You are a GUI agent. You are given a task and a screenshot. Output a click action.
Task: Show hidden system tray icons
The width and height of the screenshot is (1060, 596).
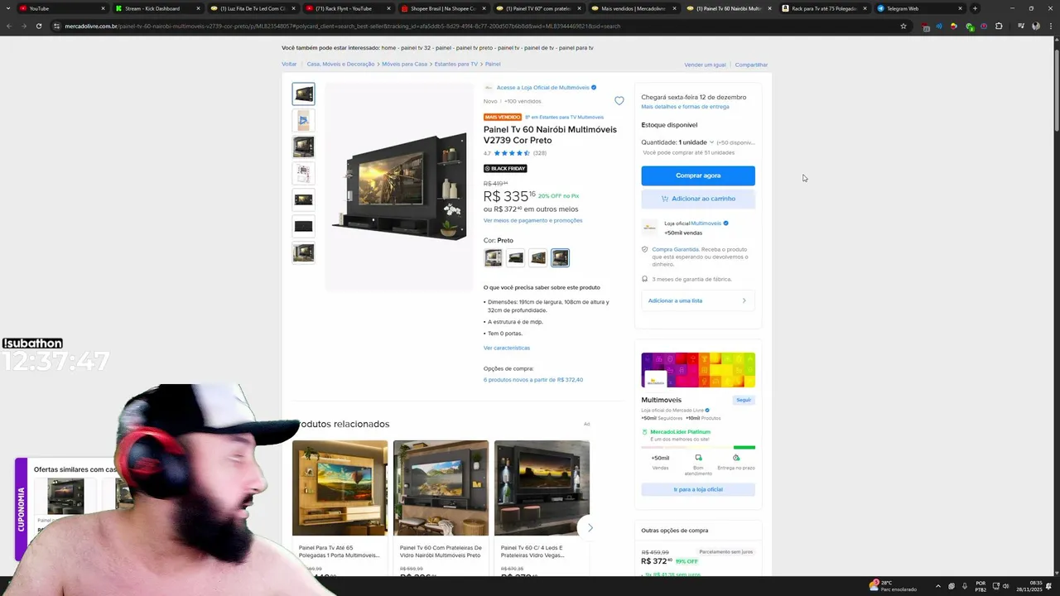(937, 586)
